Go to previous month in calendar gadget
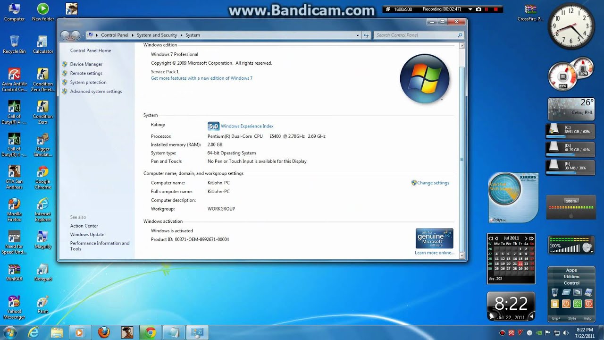Viewport: 604px width, 340px height. pos(496,238)
